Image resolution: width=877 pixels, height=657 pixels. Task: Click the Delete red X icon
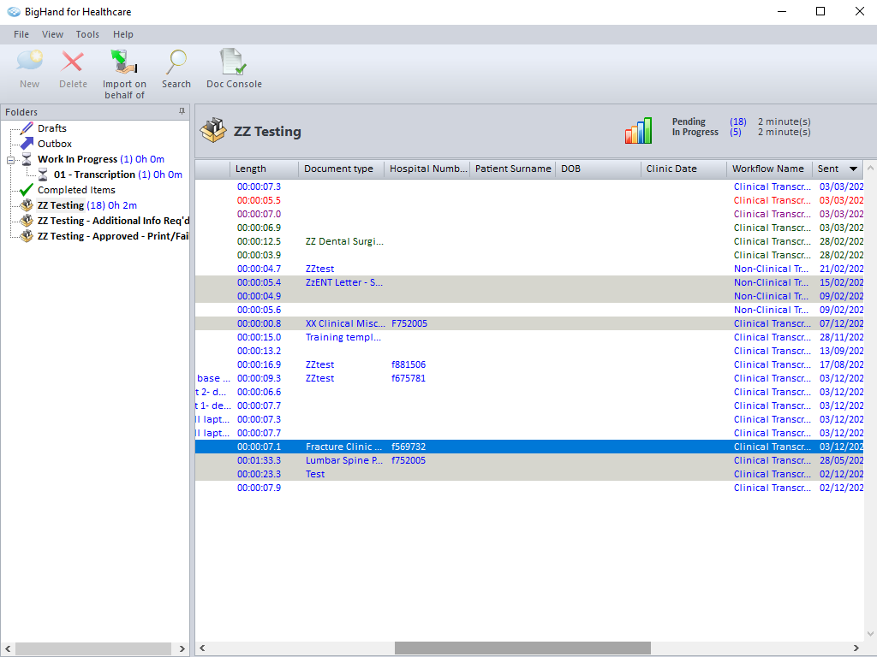pyautogui.click(x=73, y=61)
